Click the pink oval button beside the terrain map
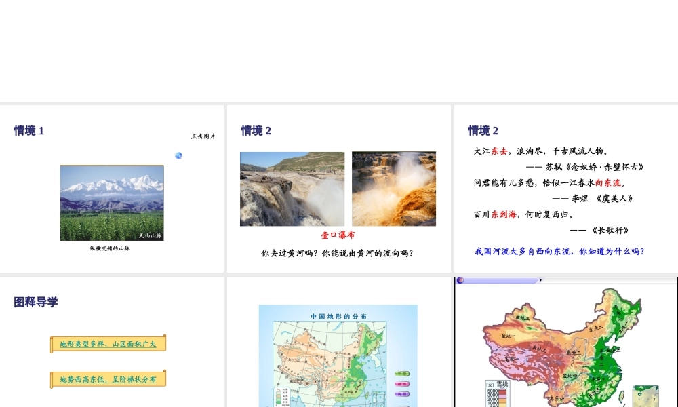678x407 pixels. [x=402, y=384]
